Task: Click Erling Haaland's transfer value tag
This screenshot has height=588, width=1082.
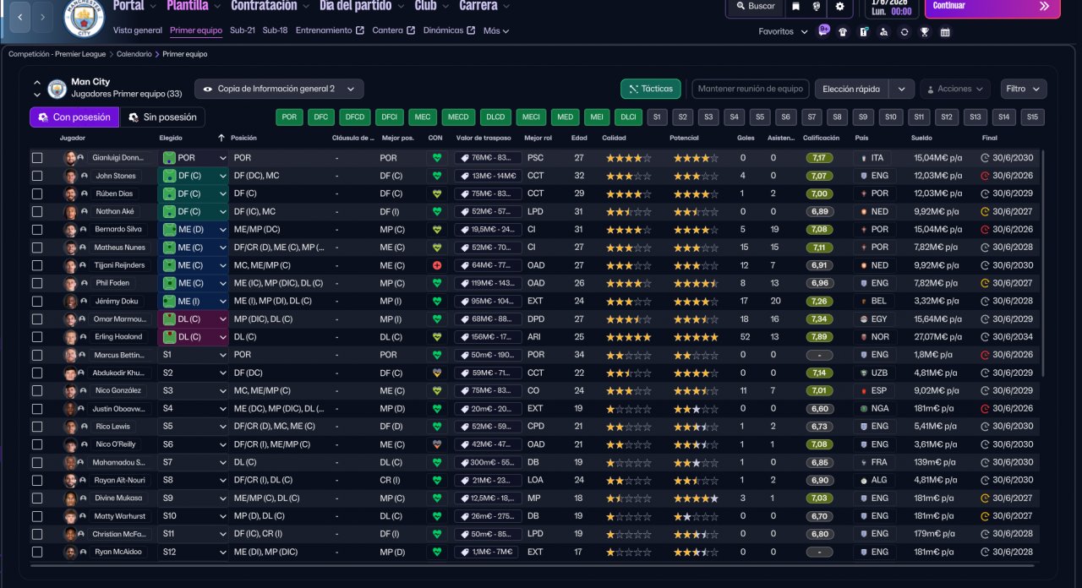Action: pos(486,336)
